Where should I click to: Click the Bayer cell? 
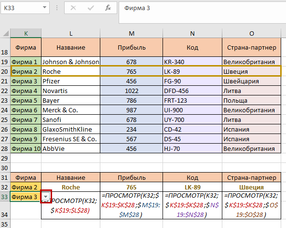tap(71, 100)
